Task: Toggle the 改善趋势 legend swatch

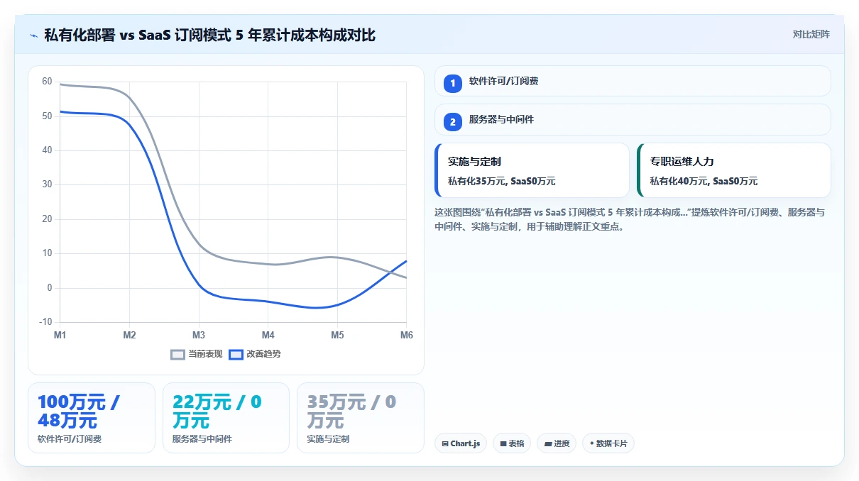Action: coord(236,354)
